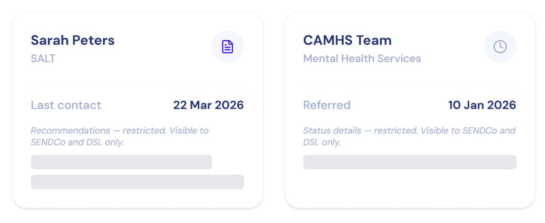Click the divider line beneath Mental Health Services

coord(410,82)
